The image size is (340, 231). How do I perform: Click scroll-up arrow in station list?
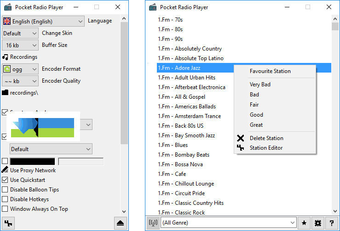coord(335,19)
